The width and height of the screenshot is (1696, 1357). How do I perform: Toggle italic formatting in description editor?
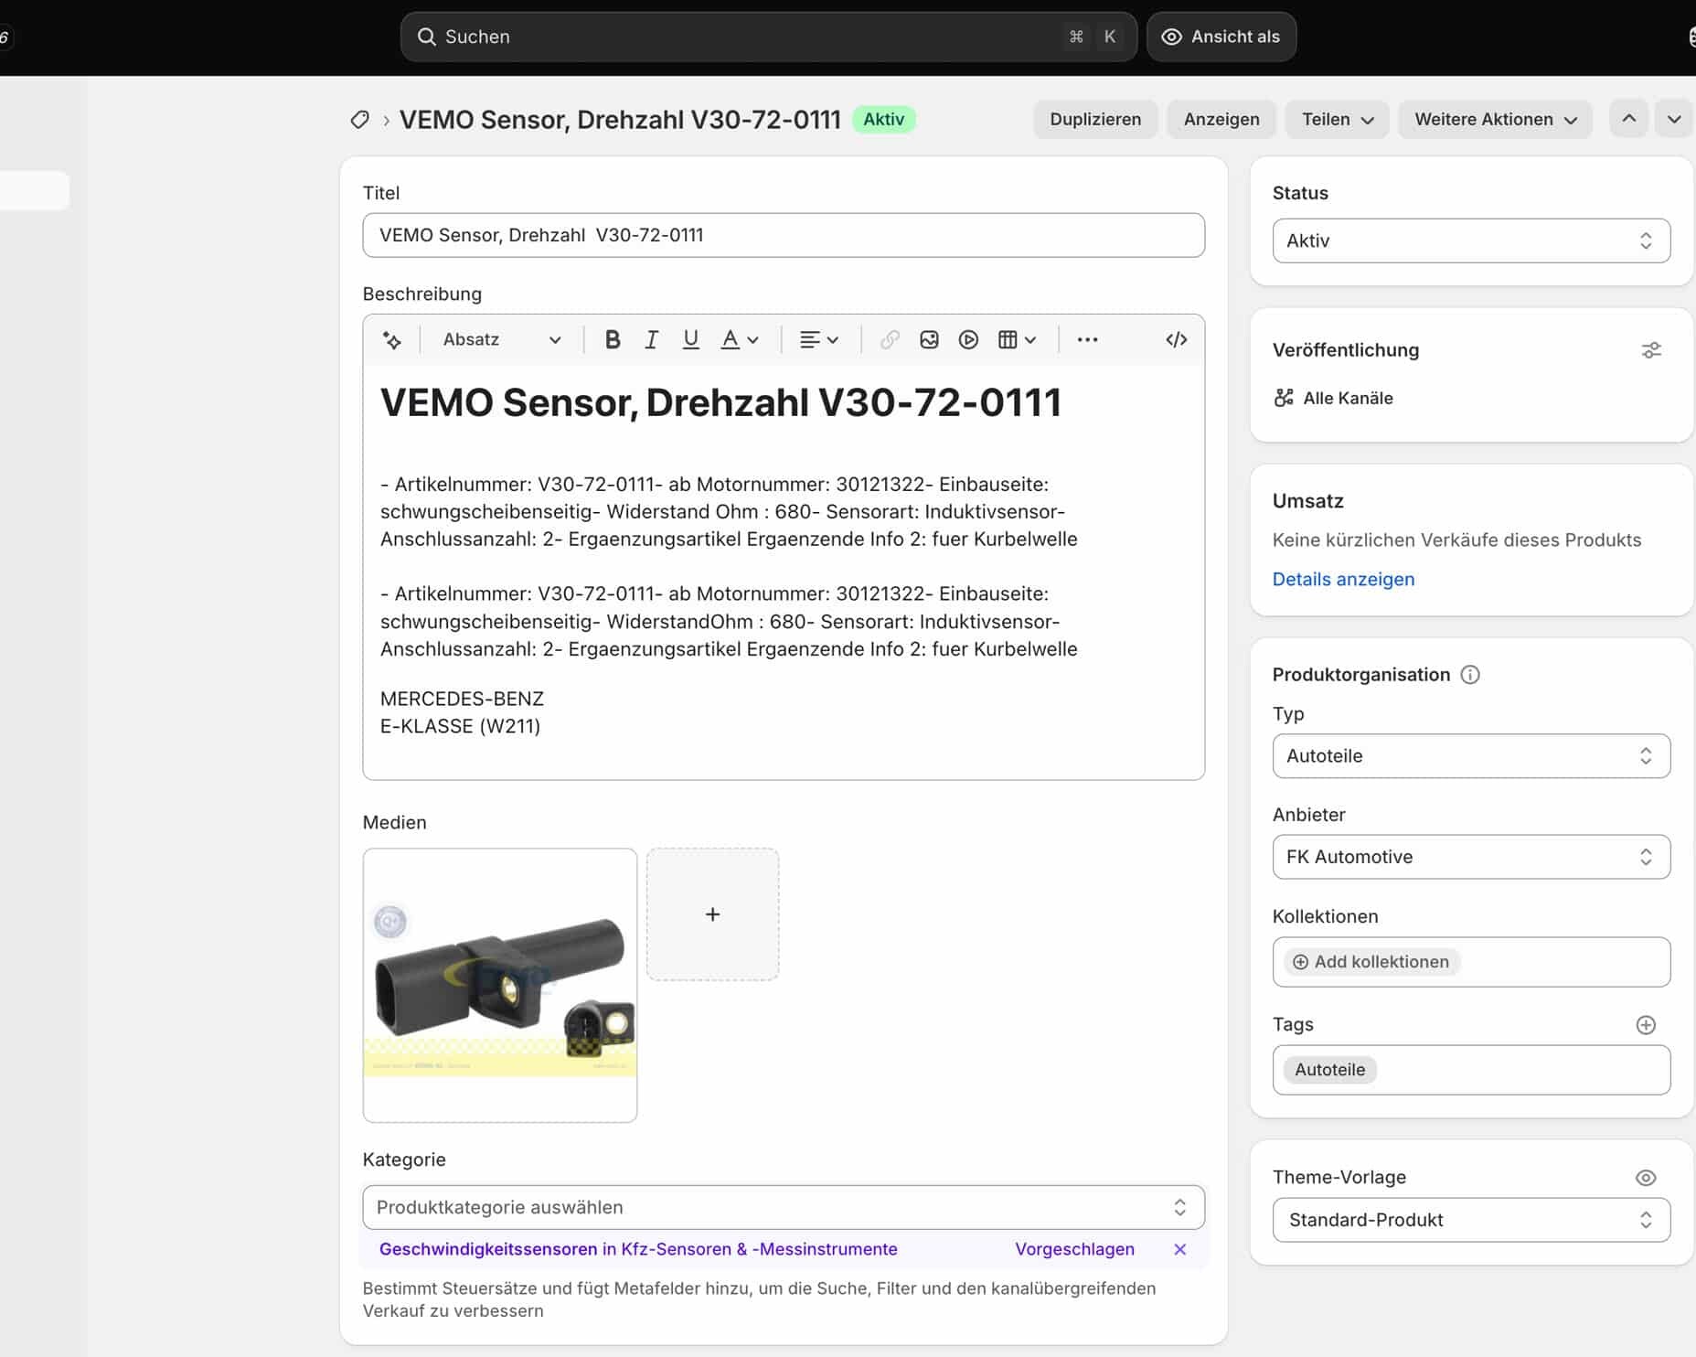[x=651, y=340]
